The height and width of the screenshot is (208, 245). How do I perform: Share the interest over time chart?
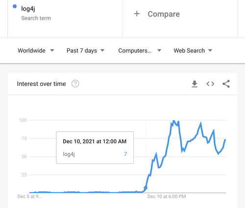(x=226, y=84)
